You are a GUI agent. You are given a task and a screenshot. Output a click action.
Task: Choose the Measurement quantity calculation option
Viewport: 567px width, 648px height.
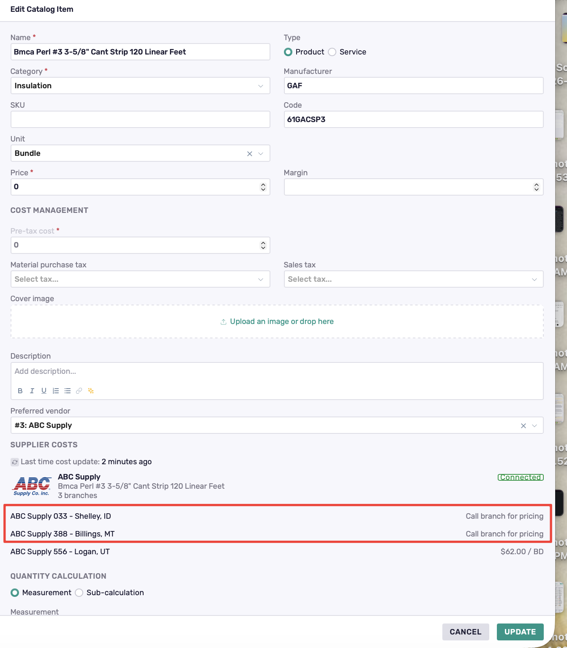coord(15,593)
